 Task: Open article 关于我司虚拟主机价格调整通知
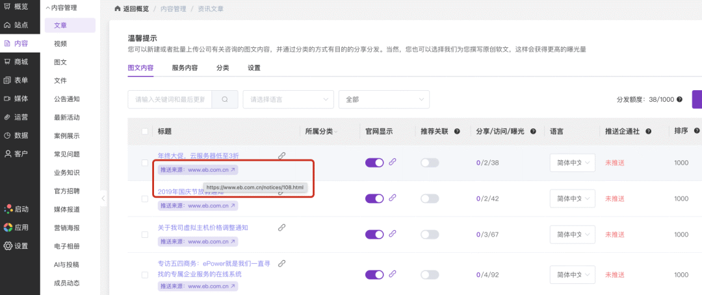[203, 228]
